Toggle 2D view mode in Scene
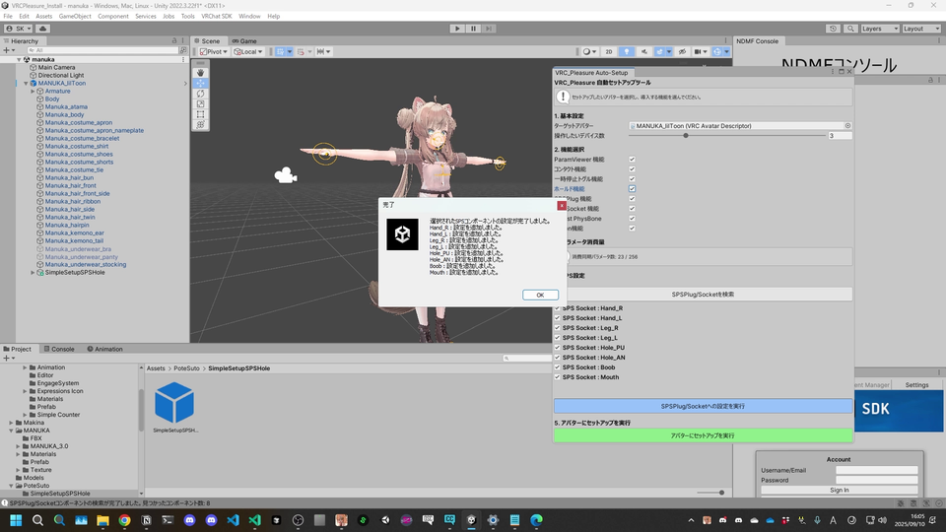The image size is (946, 532). (x=609, y=52)
